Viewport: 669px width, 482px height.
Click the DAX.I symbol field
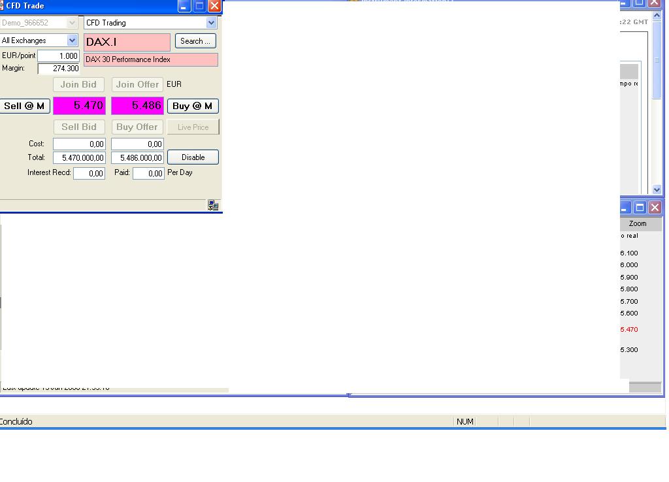[x=127, y=42]
